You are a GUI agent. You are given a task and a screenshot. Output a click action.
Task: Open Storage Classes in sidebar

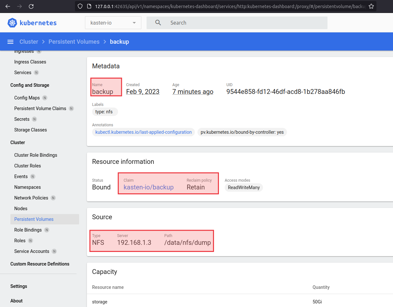coord(30,130)
